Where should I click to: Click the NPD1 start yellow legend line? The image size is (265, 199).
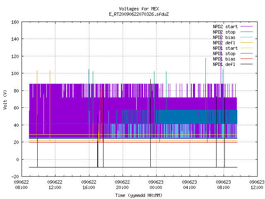click(x=246, y=48)
